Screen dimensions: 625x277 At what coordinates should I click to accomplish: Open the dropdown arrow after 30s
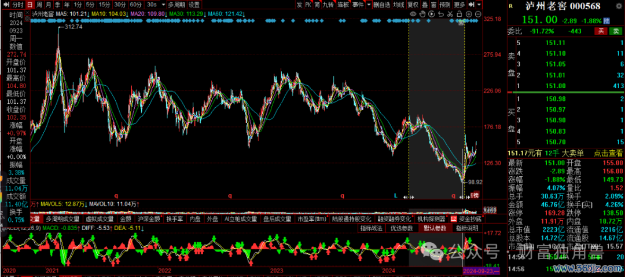point(163,5)
